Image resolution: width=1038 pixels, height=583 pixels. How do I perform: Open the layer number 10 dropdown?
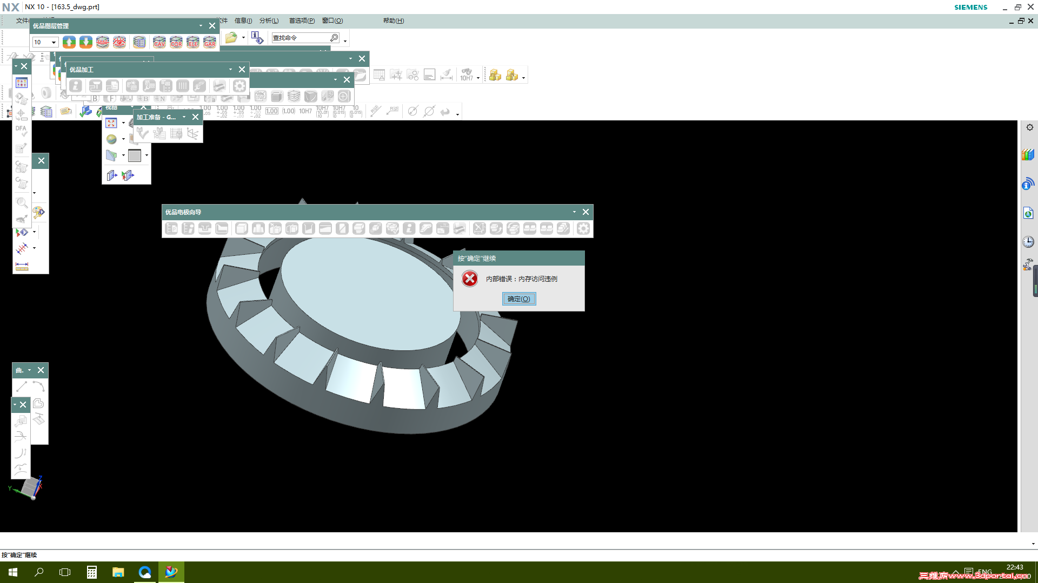54,43
